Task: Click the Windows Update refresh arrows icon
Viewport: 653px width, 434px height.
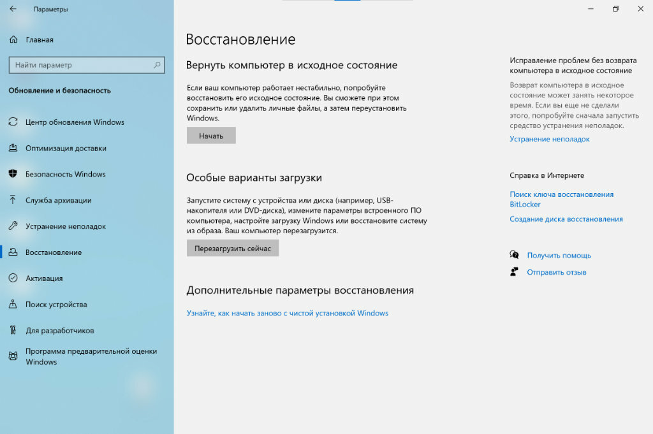Action: coord(13,122)
